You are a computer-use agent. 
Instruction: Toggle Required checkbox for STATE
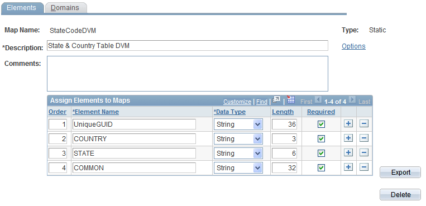[x=321, y=154]
